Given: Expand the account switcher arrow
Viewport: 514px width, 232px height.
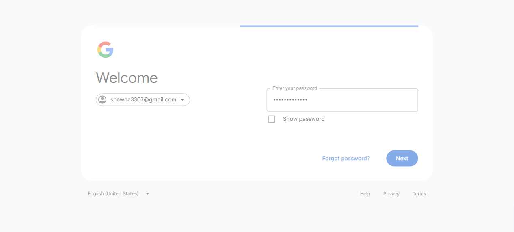Looking at the screenshot, I should (182, 100).
